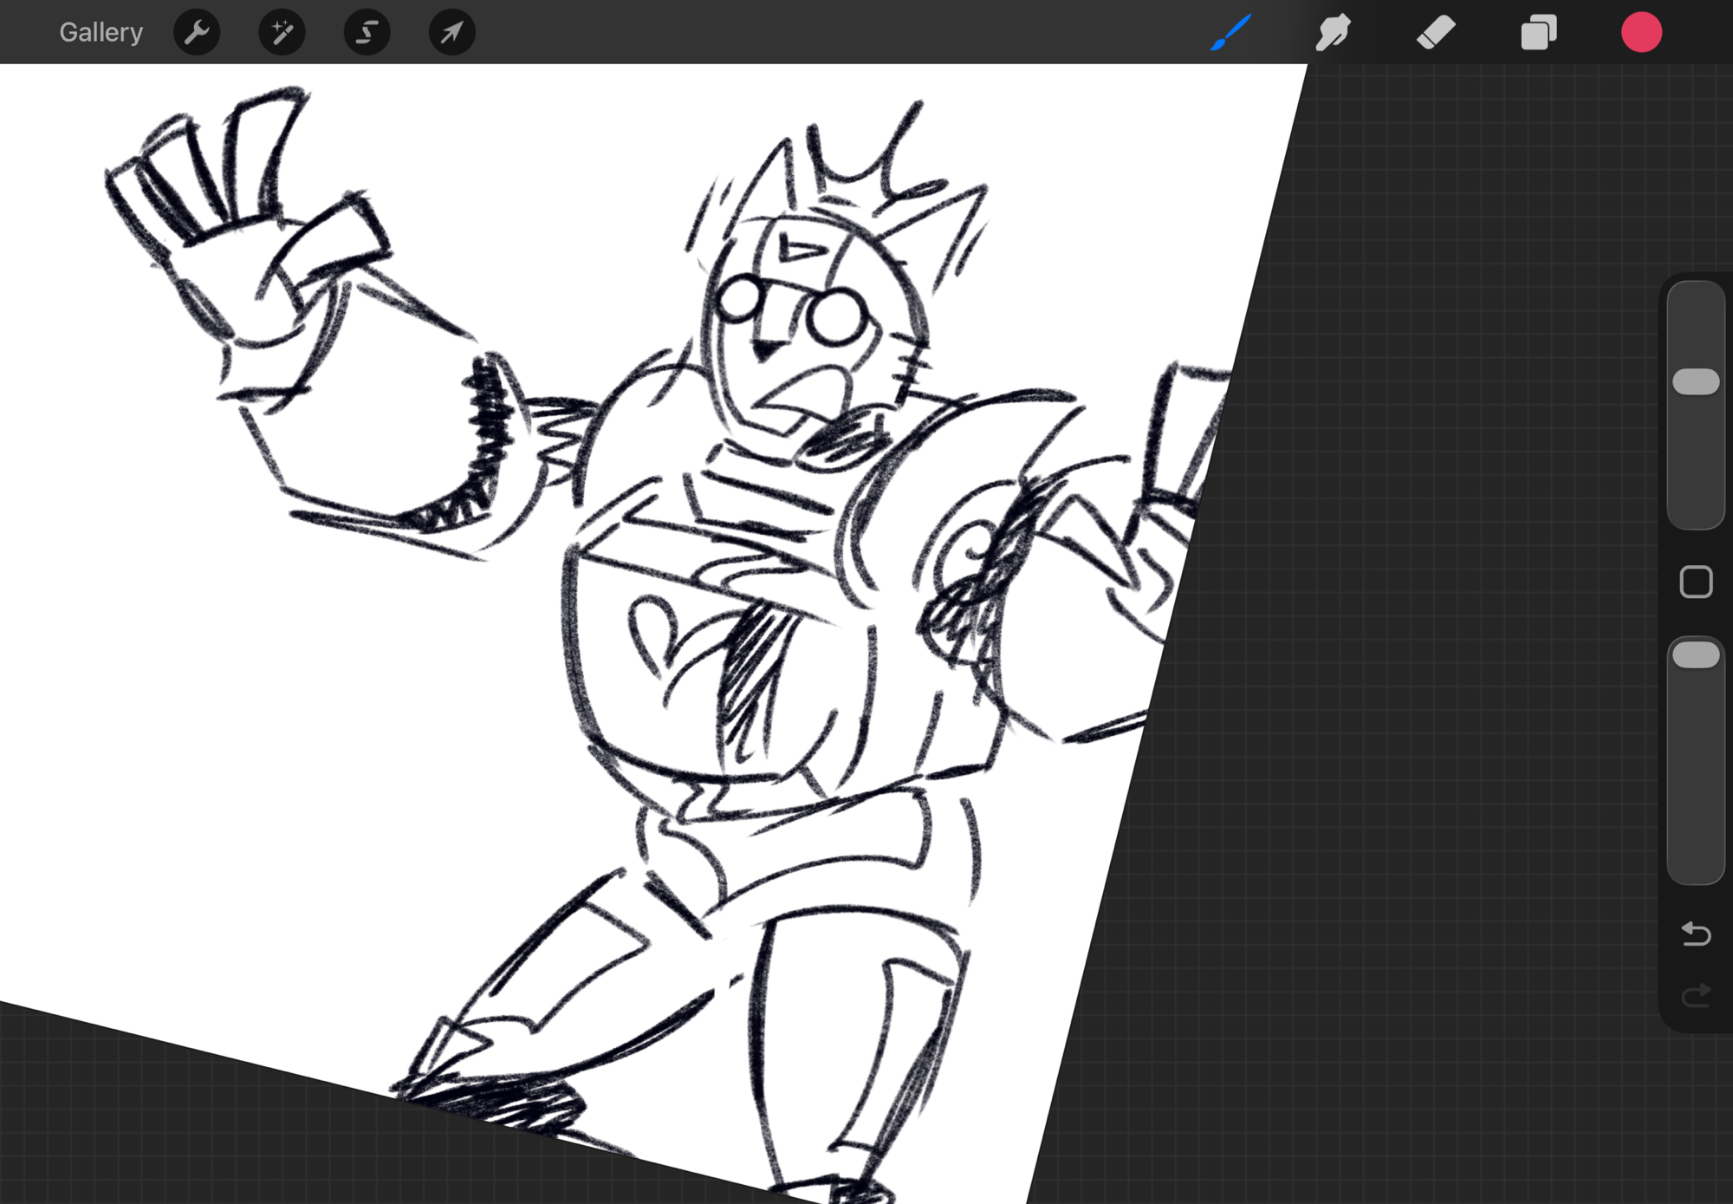Select the Eraser tool
The height and width of the screenshot is (1204, 1733).
point(1436,33)
